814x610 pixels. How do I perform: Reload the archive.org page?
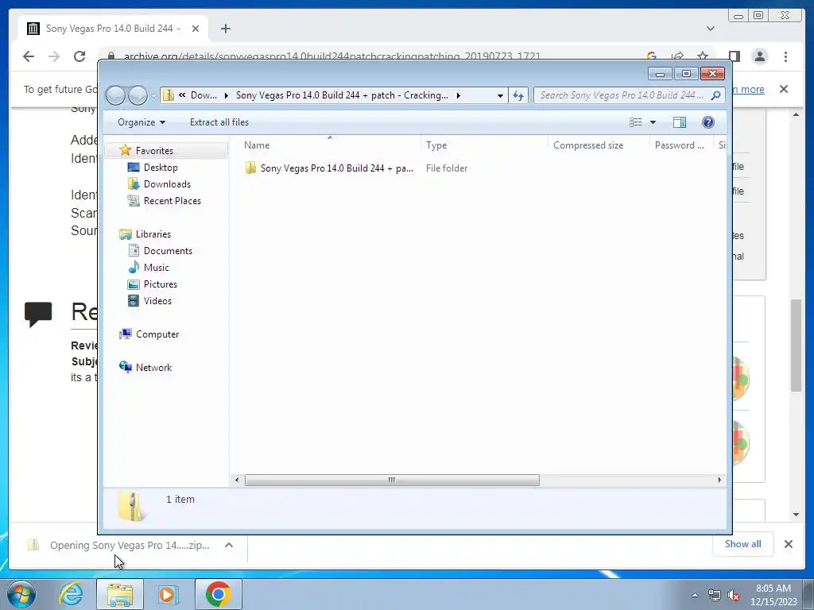pyautogui.click(x=79, y=56)
